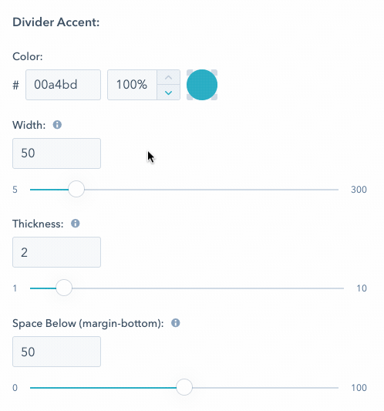This screenshot has height=411, width=384.
Task: Click the Width slider track near 300
Action: (333, 189)
